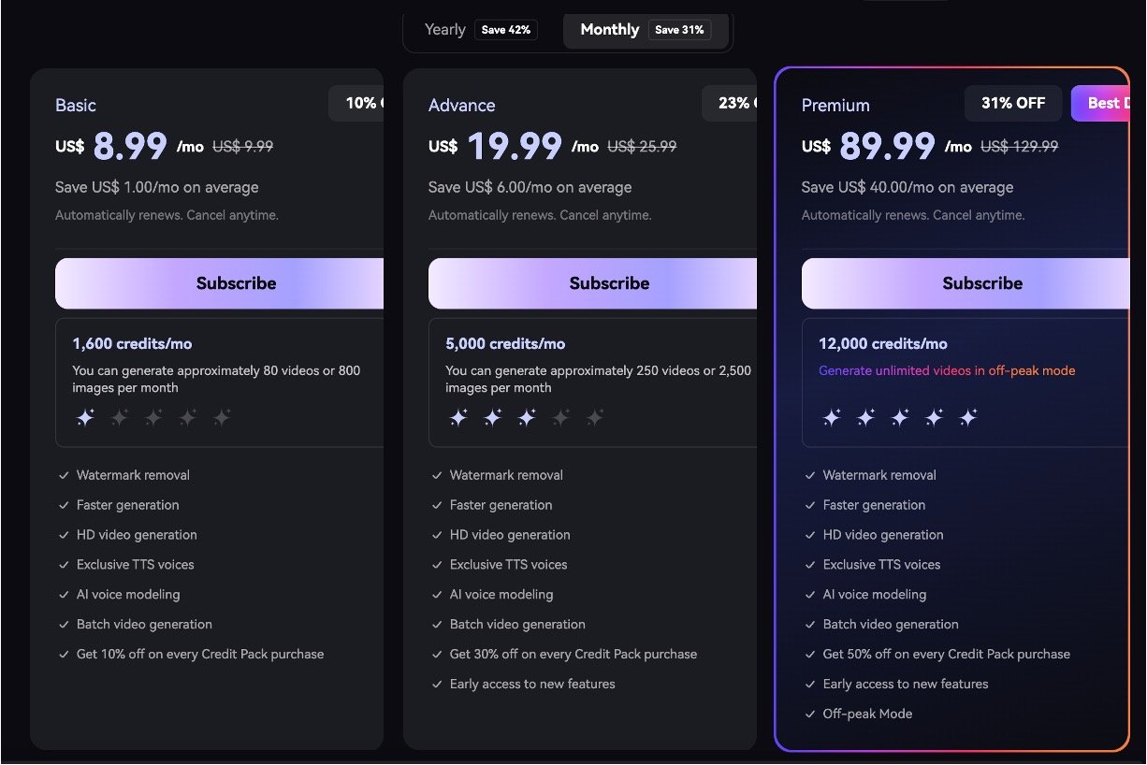The image size is (1147, 765).
Task: Click Generate unlimited videos in off-peak mode text
Action: coord(947,371)
